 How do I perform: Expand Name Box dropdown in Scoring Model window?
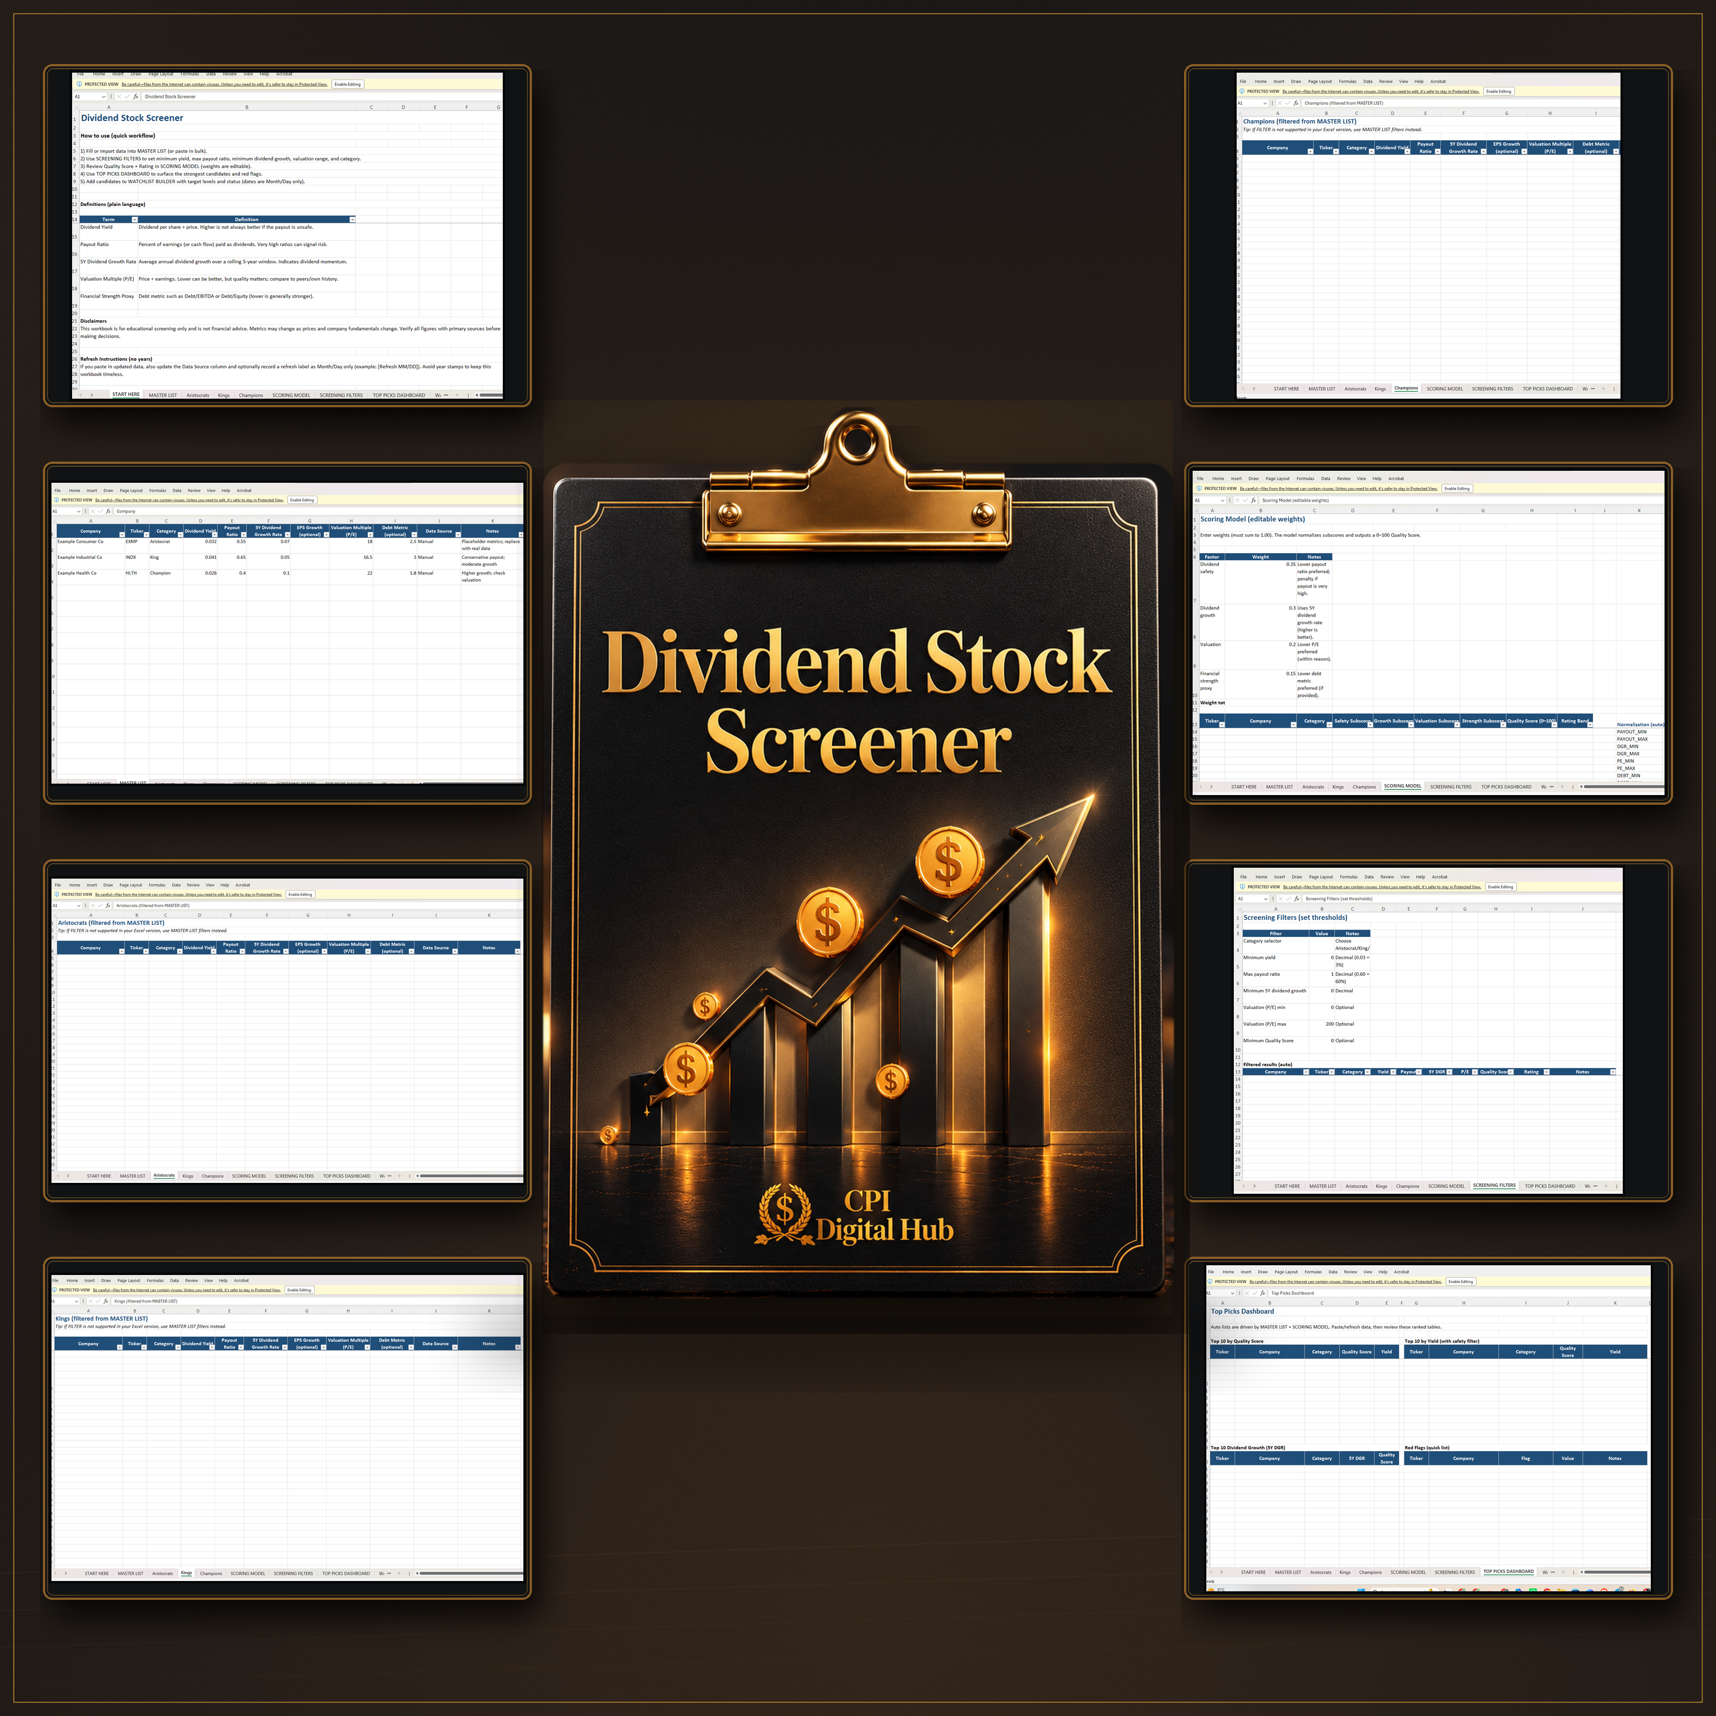click(x=1223, y=501)
